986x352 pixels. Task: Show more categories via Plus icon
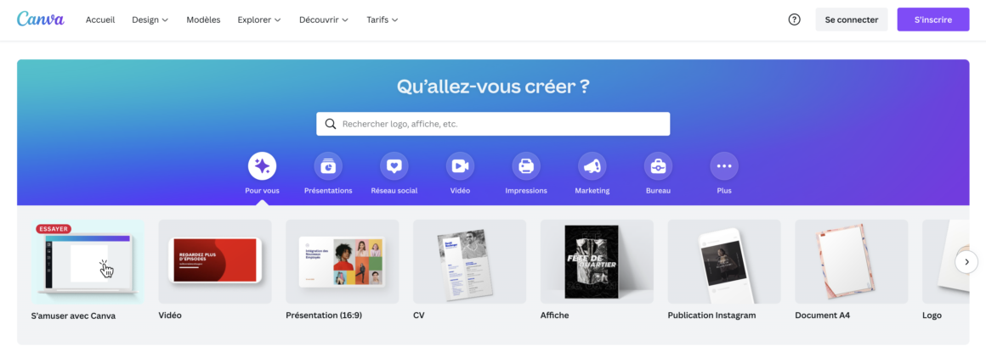724,166
